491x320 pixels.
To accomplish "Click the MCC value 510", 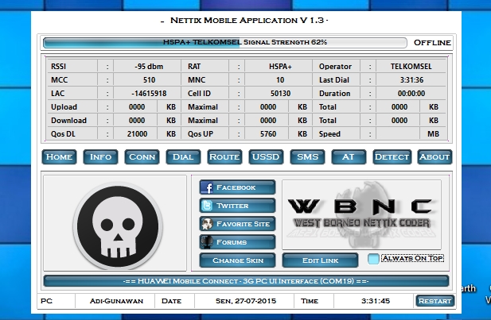I will 149,80.
